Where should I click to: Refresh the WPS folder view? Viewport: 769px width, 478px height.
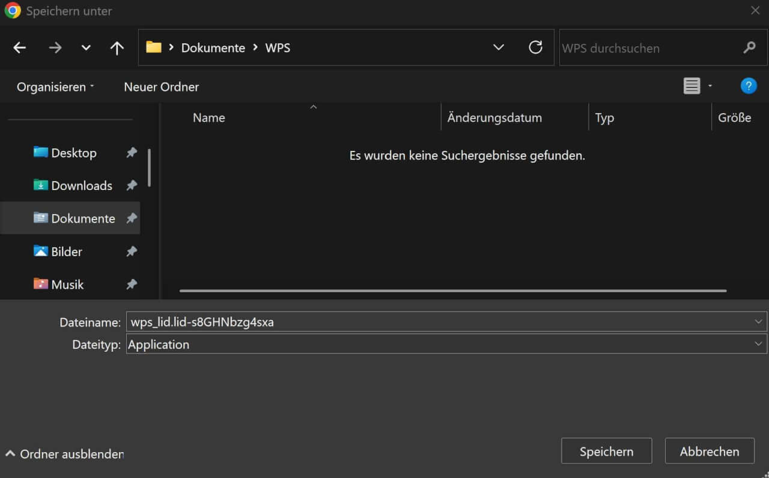(x=535, y=47)
